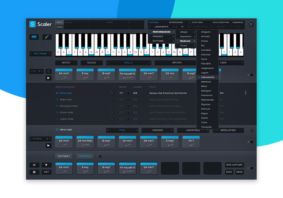Show info for C# Dorian mode
Viewport: 283px width, 198px height.
point(127,112)
